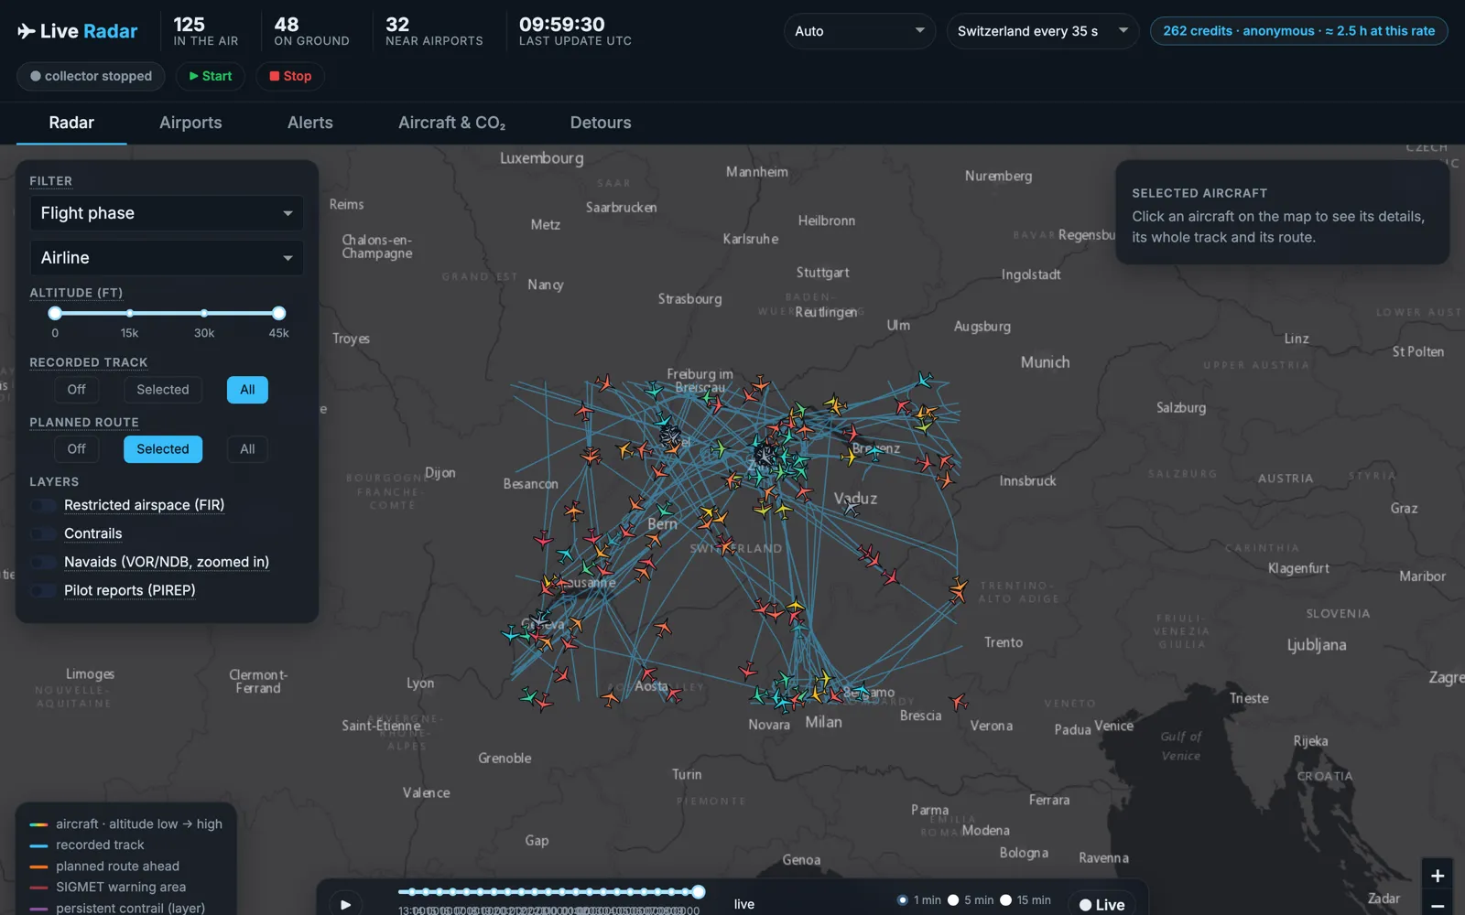The height and width of the screenshot is (915, 1465).
Task: Select the red aircraft northeast of Verona
Action: click(x=959, y=702)
